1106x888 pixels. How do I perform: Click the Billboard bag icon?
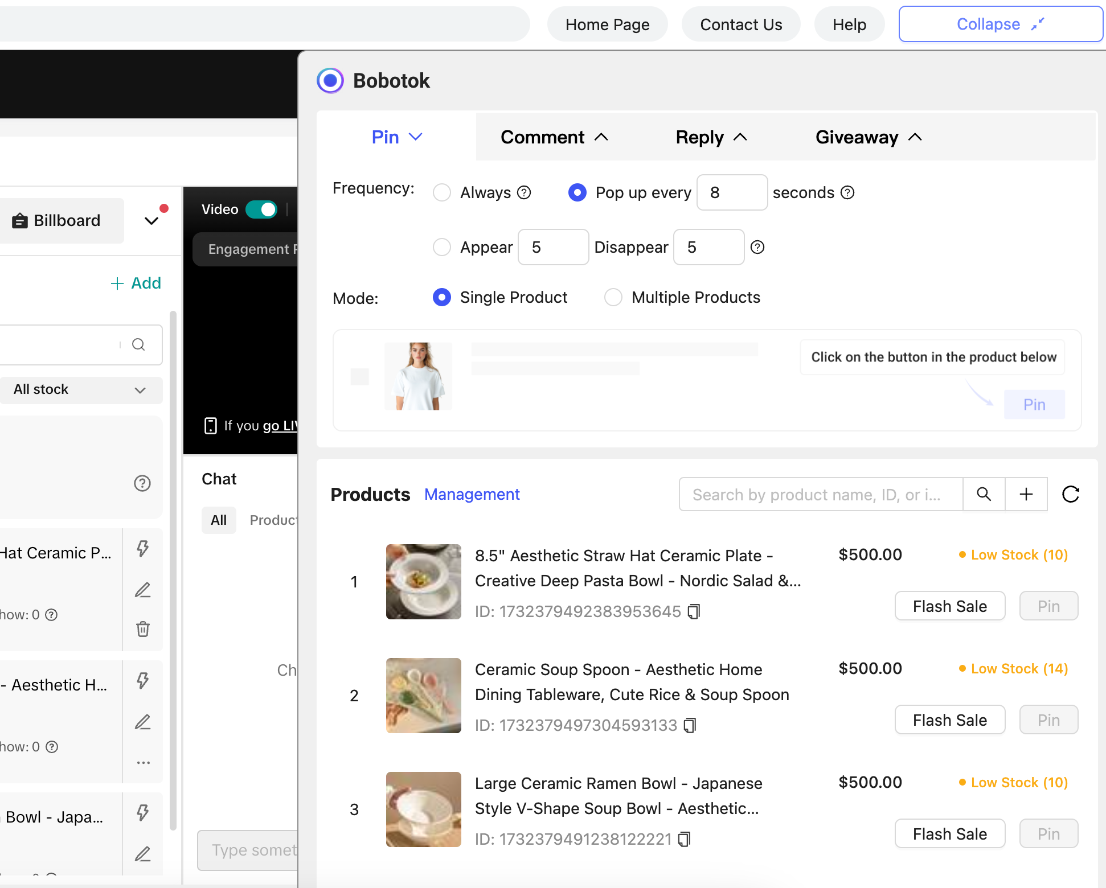(x=20, y=221)
